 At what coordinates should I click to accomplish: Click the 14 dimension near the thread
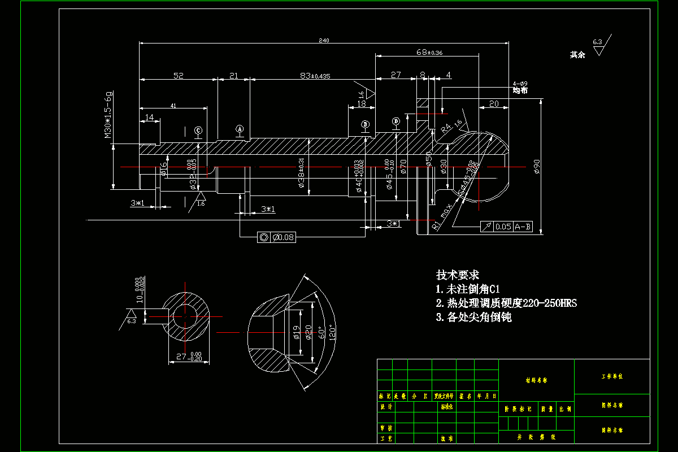point(149,117)
